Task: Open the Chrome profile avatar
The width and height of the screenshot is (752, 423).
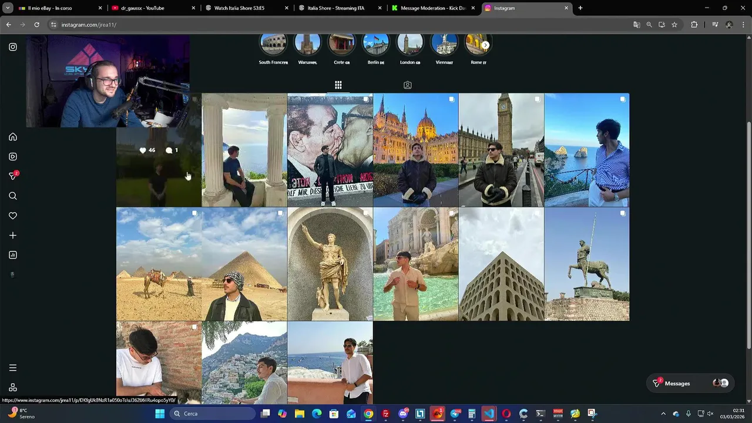Action: 729,25
